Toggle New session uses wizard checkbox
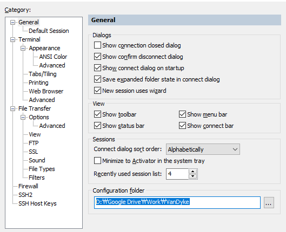Image resolution: width=286 pixels, height=232 pixels. tap(97, 91)
